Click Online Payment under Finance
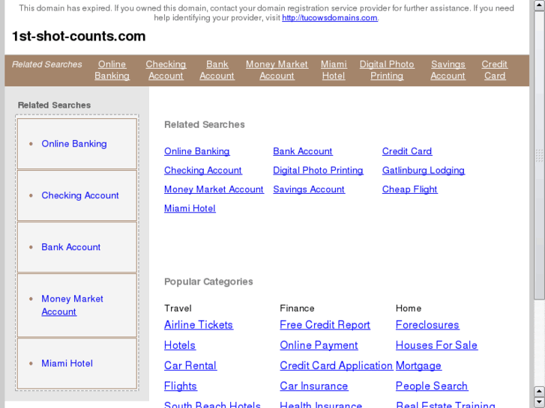Viewport: 545px width, 408px height. coord(319,346)
